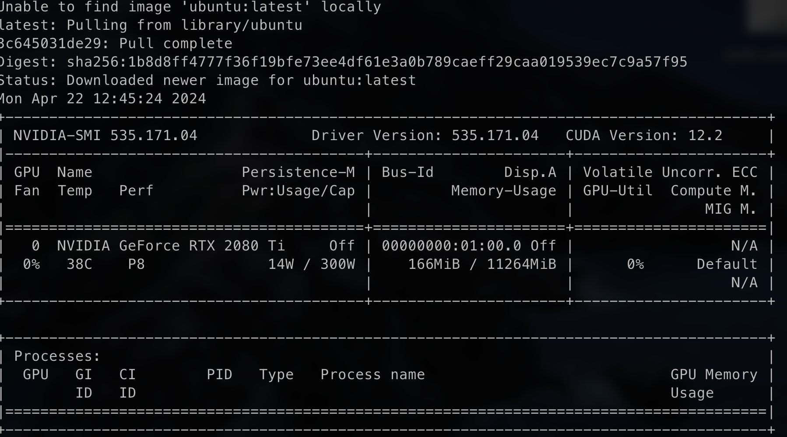
Task: Click the sha256 digest string
Action: 376,62
